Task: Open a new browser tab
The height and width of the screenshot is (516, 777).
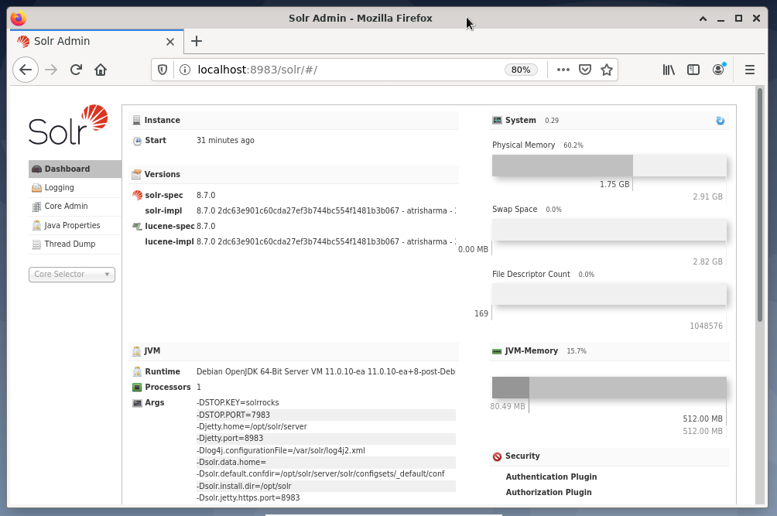Action: point(197,41)
